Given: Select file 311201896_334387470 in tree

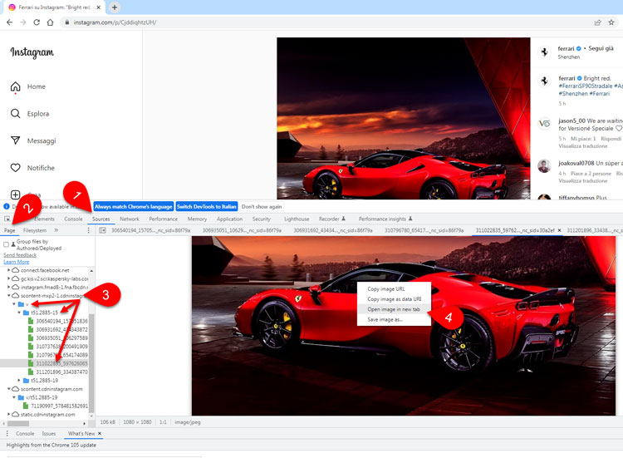Looking at the screenshot, I should coord(61,372).
